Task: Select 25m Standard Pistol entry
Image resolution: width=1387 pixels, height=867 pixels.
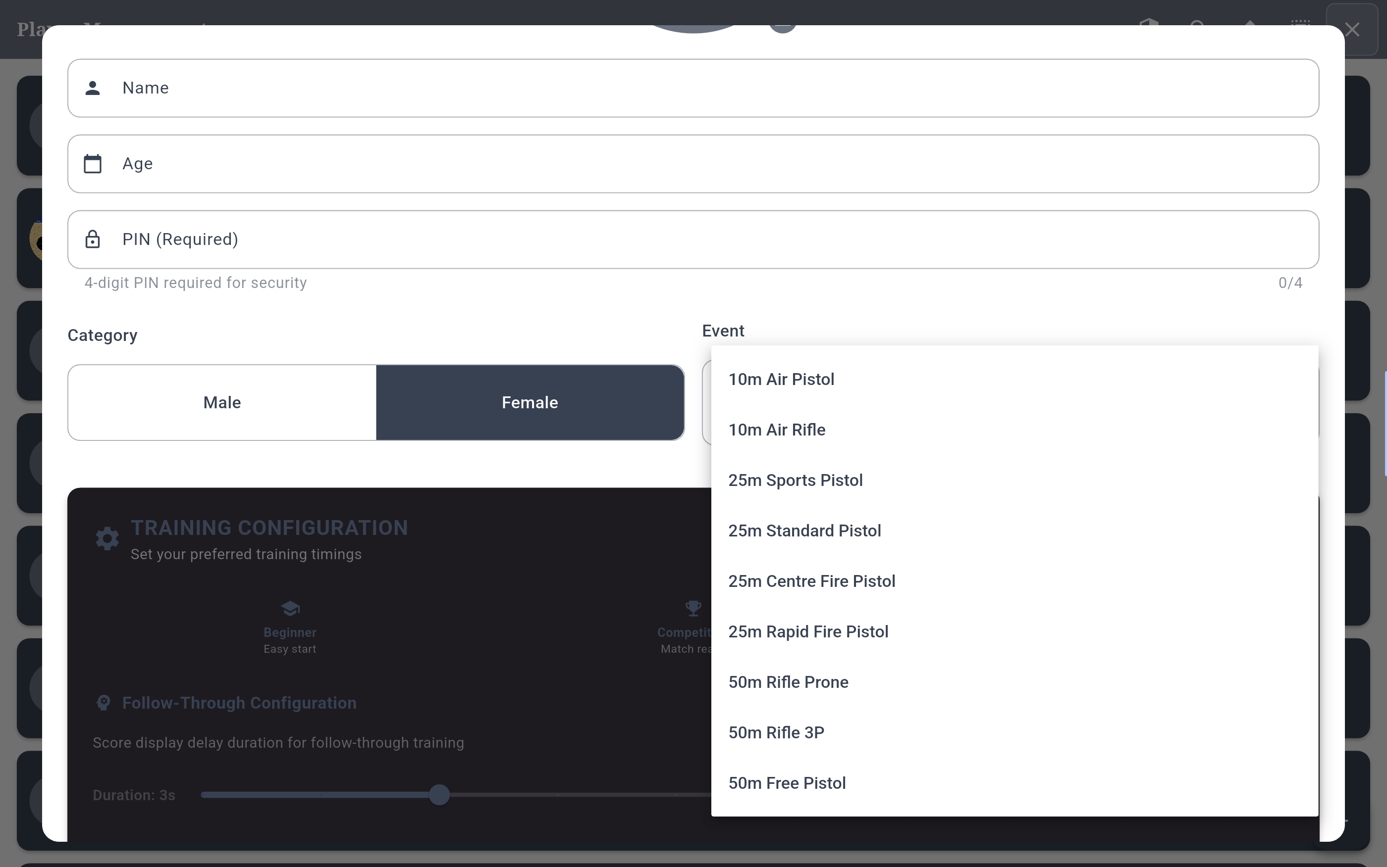Action: coord(804,531)
